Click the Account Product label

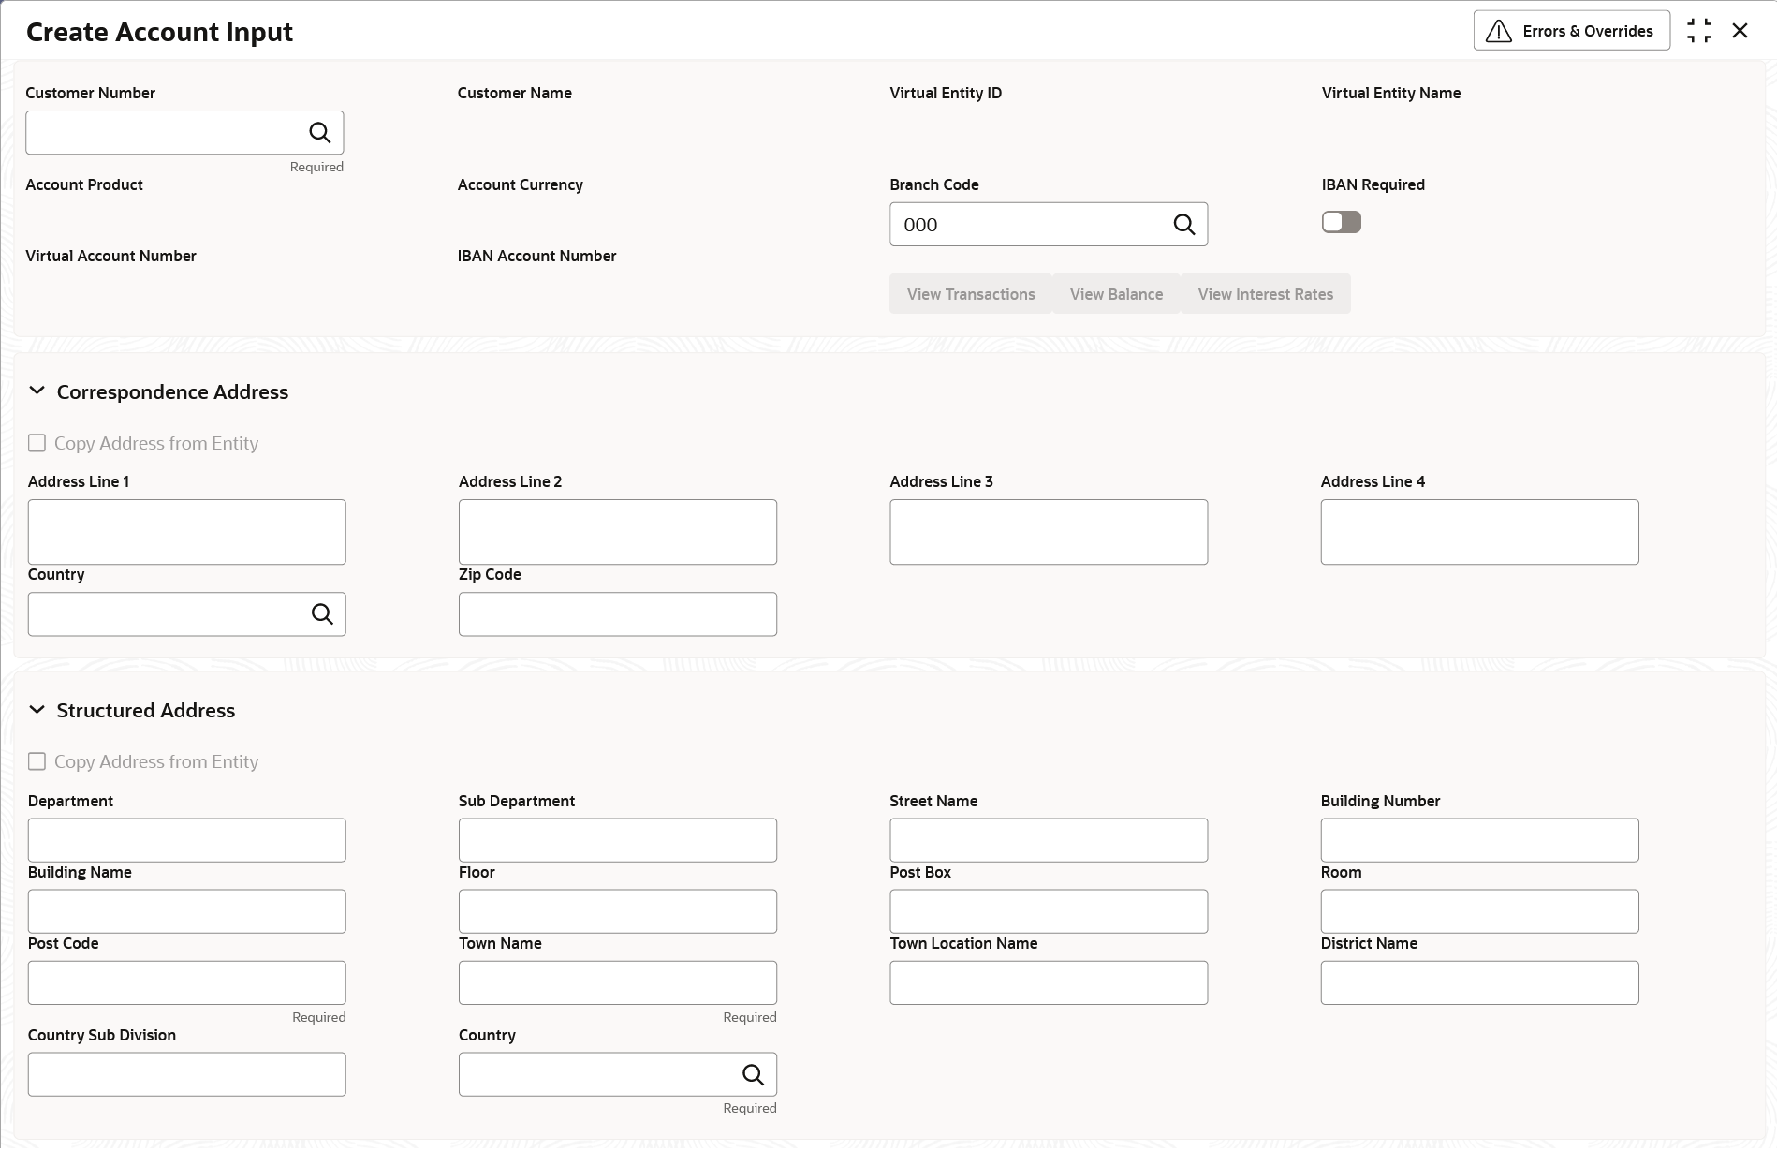(84, 184)
